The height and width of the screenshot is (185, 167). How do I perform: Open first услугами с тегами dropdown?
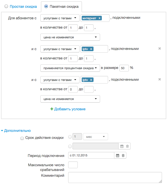(x=60, y=18)
